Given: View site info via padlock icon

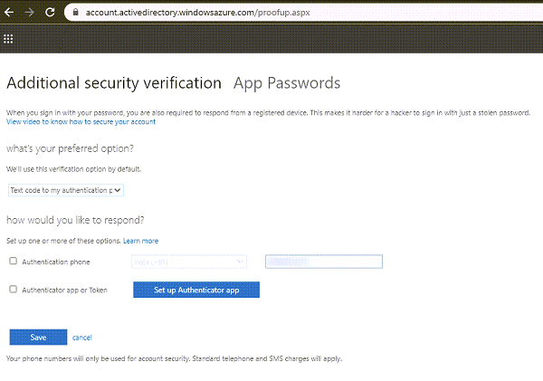Looking at the screenshot, I should point(76,12).
